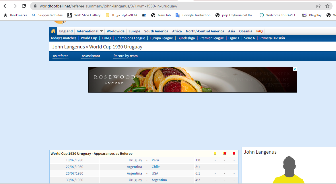The width and height of the screenshot is (336, 184).
Task: Reload the page with refresh icon
Action: coord(24,6)
